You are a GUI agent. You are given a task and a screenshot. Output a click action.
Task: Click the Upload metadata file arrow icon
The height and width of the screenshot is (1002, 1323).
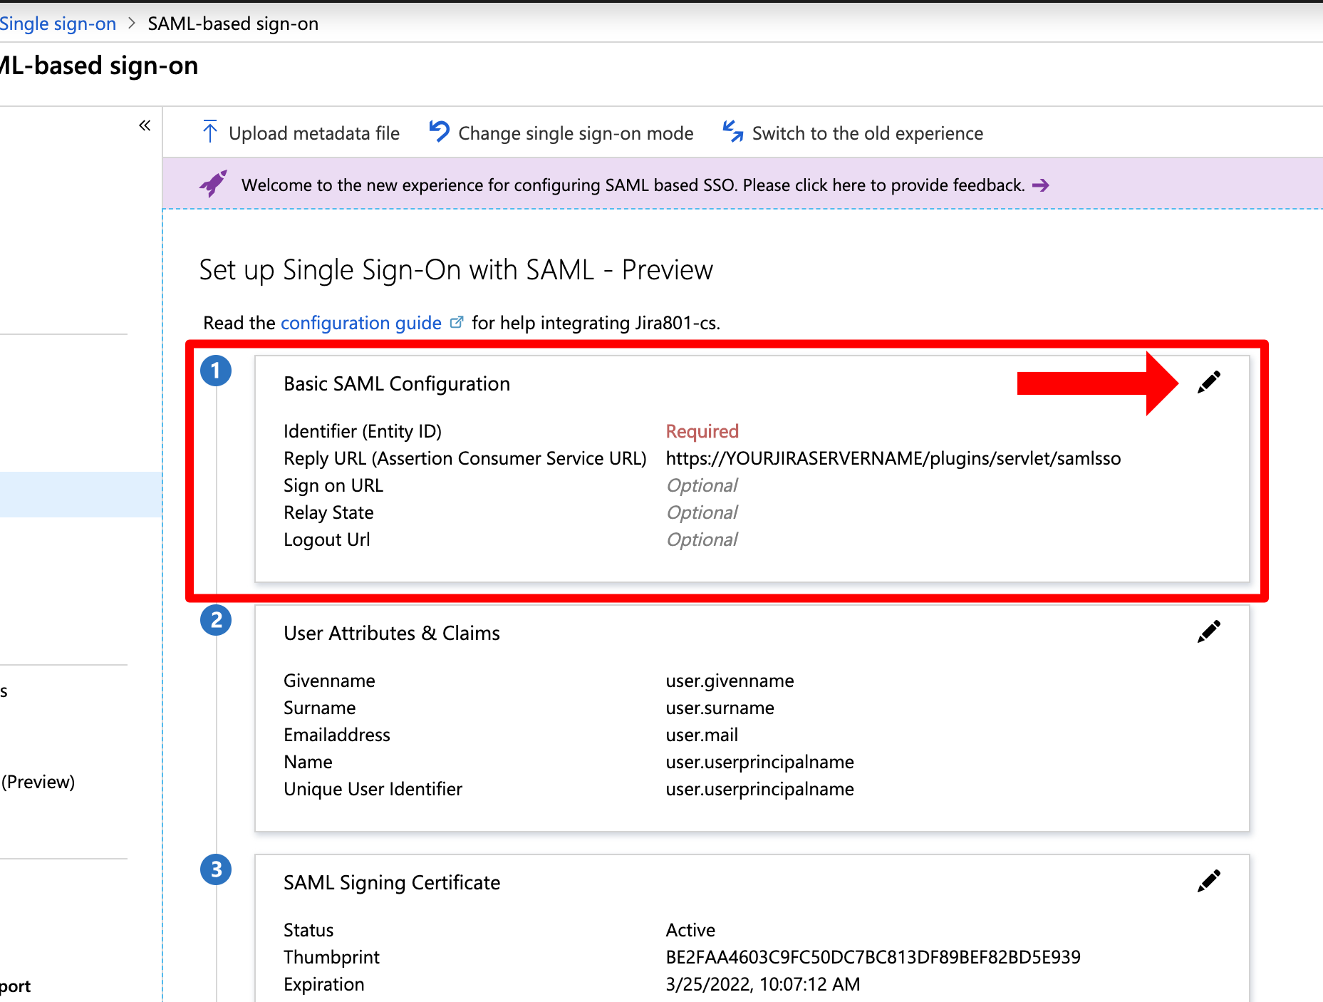[x=209, y=133]
